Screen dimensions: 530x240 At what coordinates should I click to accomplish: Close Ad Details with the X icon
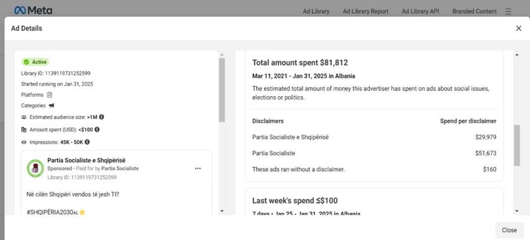pyautogui.click(x=519, y=29)
